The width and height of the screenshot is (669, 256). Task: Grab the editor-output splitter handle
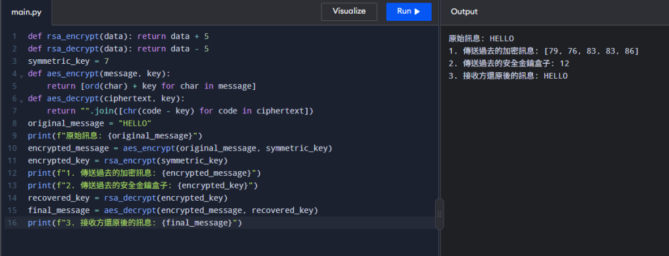(x=440, y=214)
